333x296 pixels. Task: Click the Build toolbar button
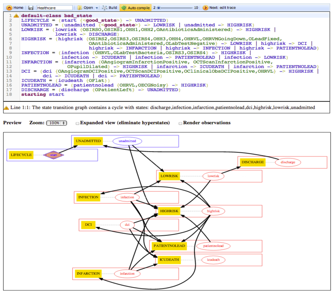coord(110,8)
